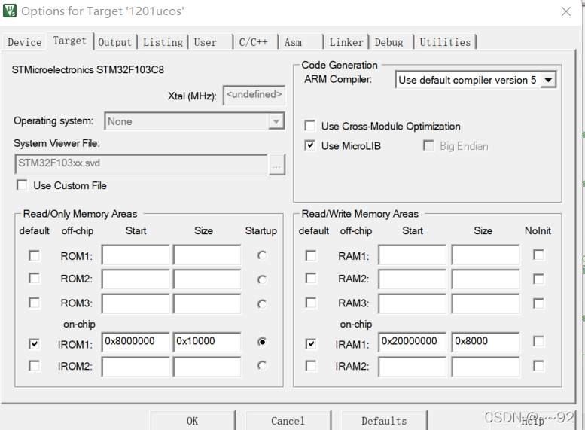Check the default box for RAM1
Image resolution: width=585 pixels, height=430 pixels.
(x=311, y=256)
